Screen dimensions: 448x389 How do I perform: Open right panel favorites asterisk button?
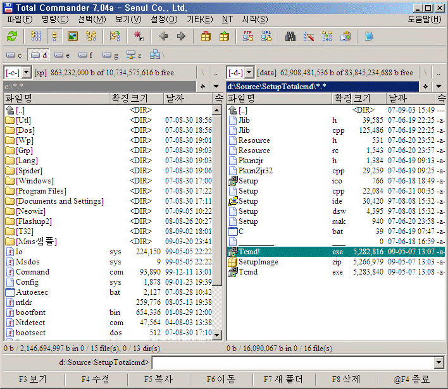point(425,86)
